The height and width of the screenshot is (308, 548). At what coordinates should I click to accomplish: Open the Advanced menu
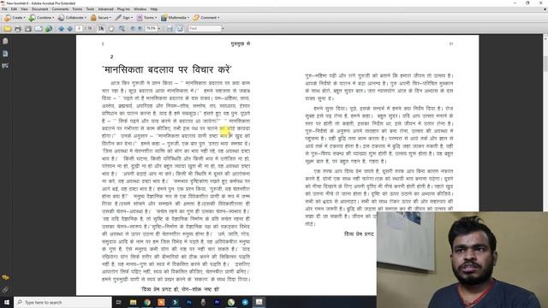[x=105, y=9]
